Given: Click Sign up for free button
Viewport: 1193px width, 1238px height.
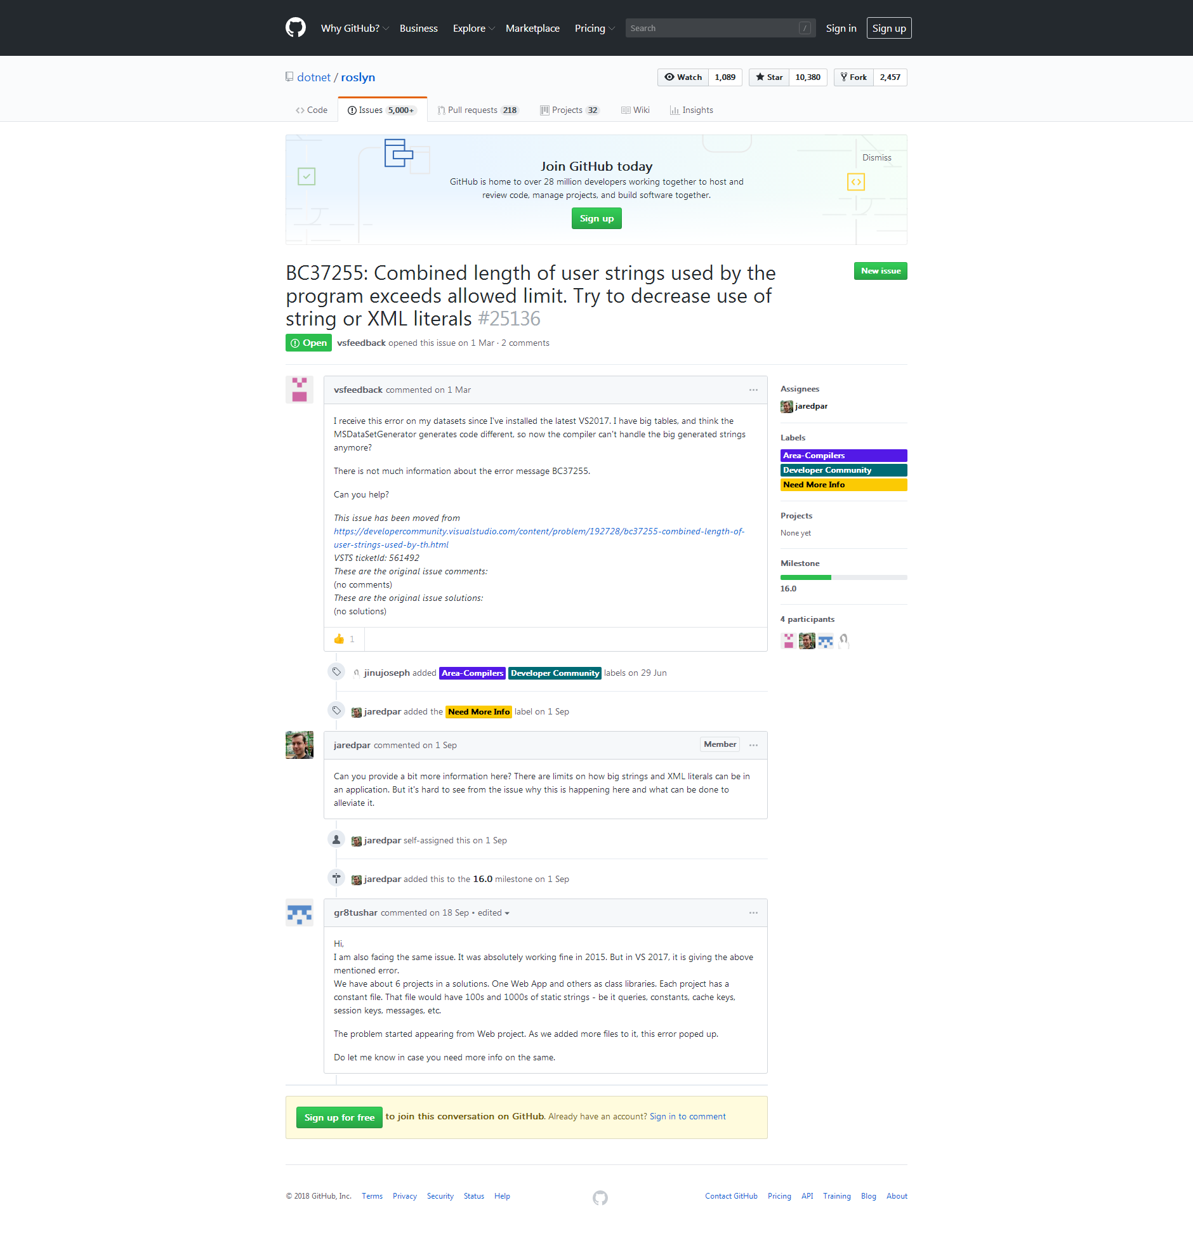Looking at the screenshot, I should (339, 1117).
